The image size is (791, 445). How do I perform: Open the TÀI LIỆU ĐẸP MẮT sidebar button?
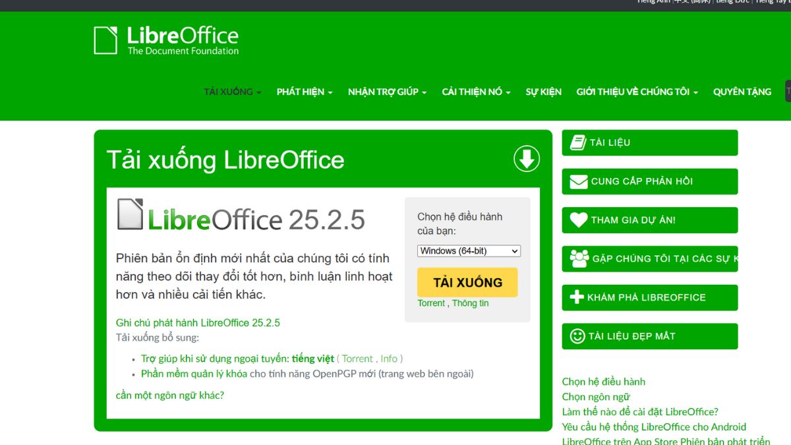pyautogui.click(x=650, y=336)
